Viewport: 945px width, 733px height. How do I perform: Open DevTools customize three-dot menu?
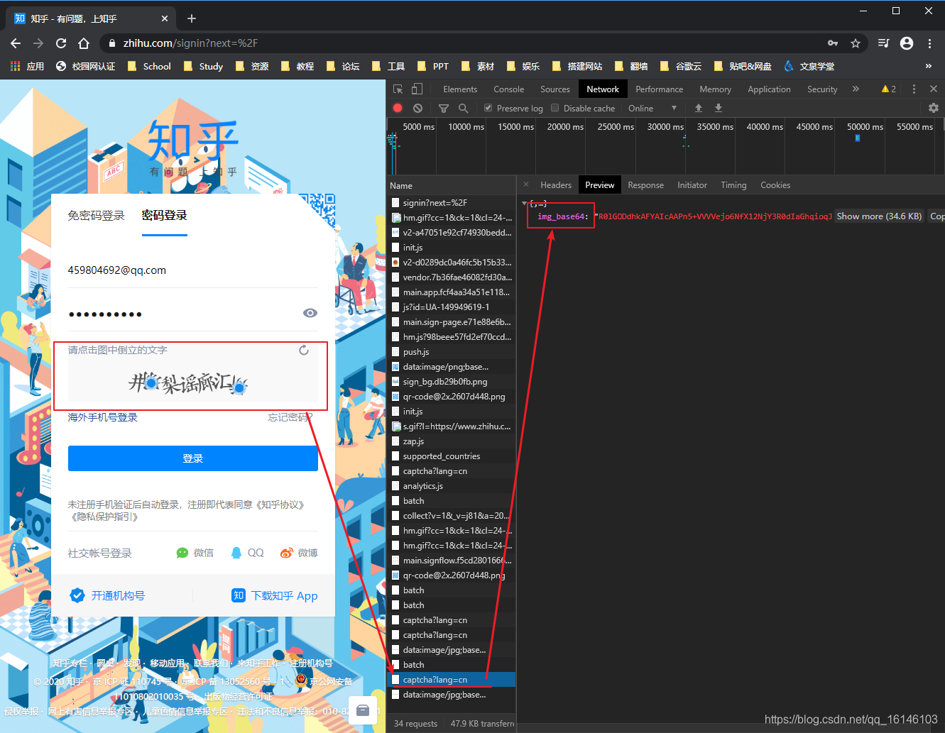point(914,89)
